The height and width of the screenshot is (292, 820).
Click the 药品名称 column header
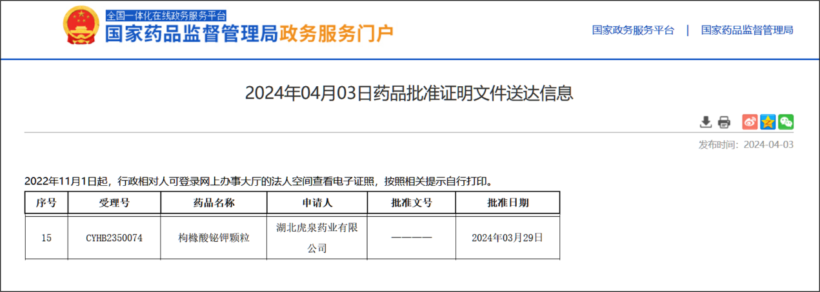214,203
